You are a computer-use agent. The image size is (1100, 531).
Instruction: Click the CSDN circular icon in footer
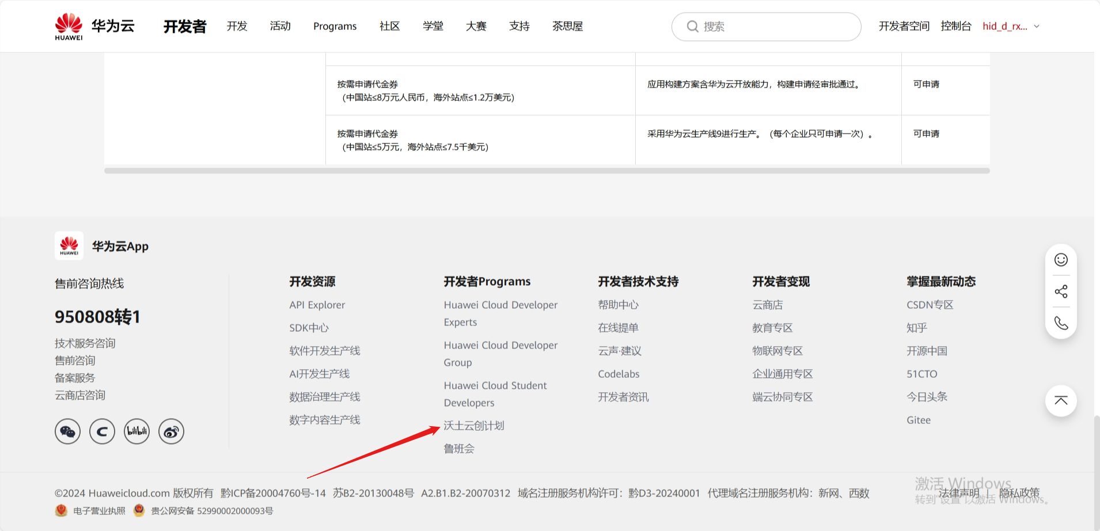click(102, 431)
